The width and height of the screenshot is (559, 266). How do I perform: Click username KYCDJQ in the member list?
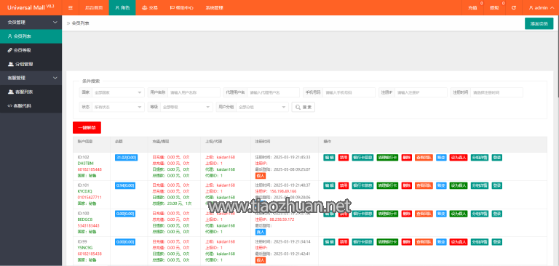pyautogui.click(x=85, y=191)
